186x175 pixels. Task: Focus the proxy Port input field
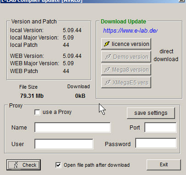click(160, 127)
